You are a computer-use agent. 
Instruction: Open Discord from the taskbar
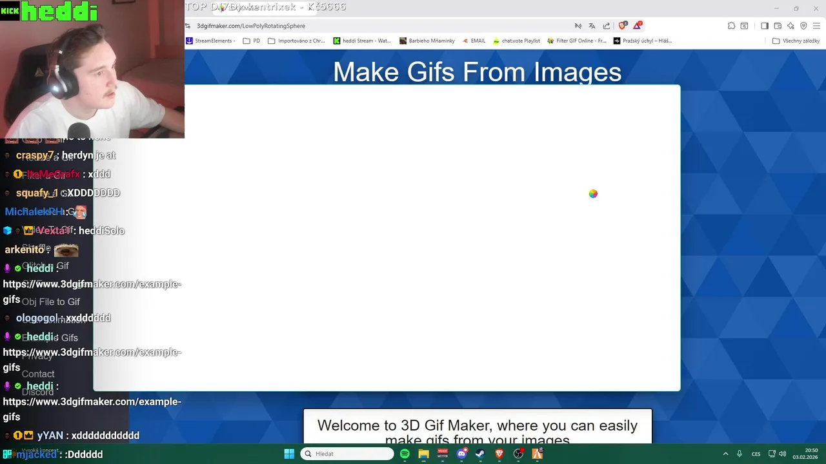click(461, 454)
